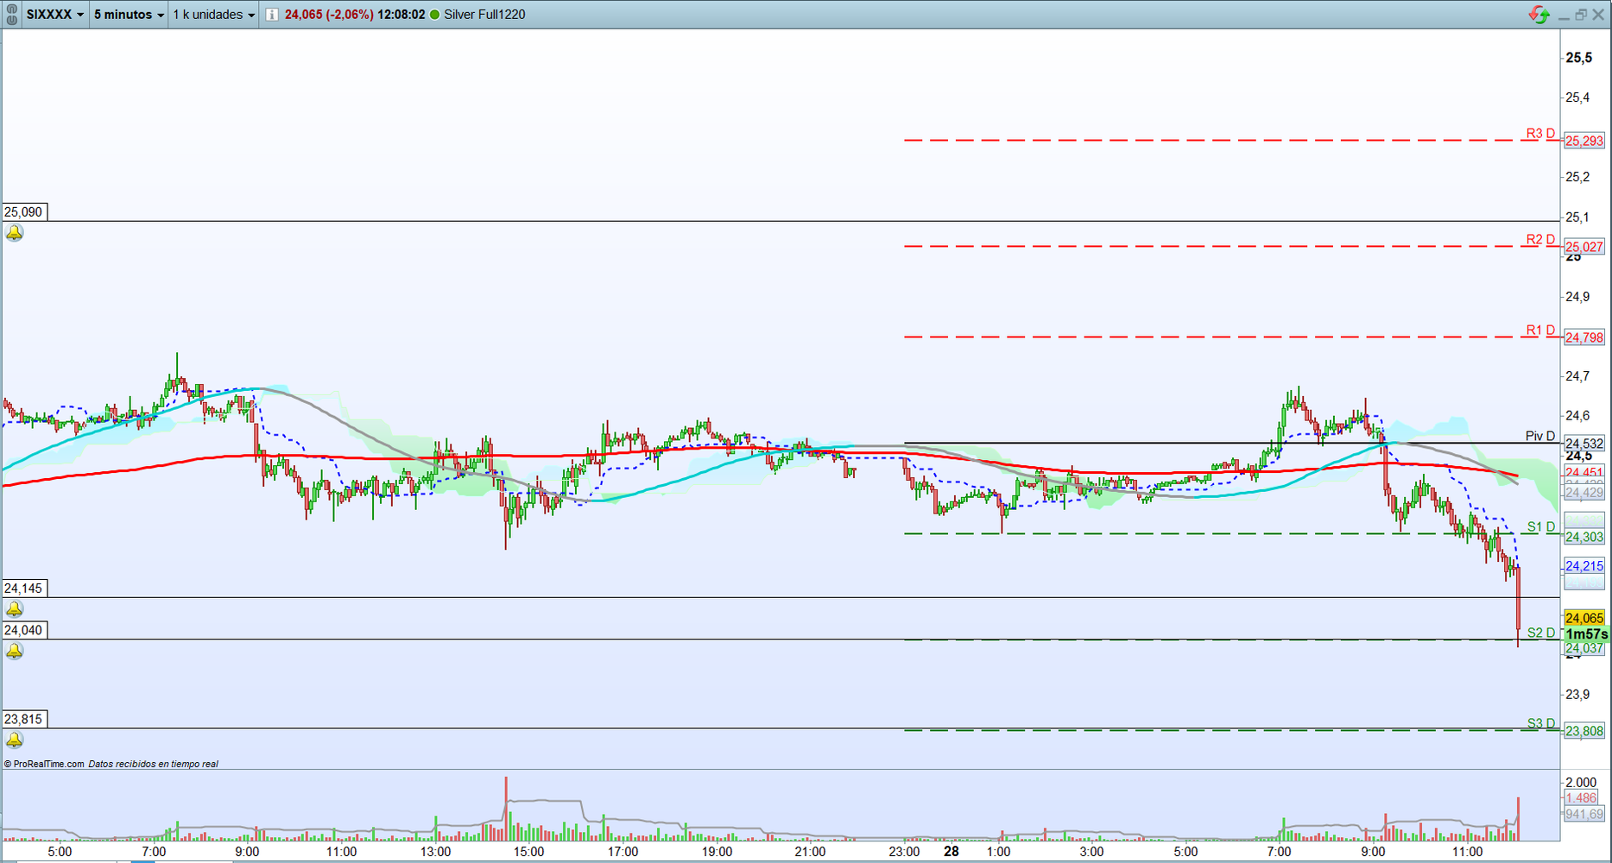Image resolution: width=1612 pixels, height=863 pixels.
Task: Open the instrument info icon
Action: [272, 15]
